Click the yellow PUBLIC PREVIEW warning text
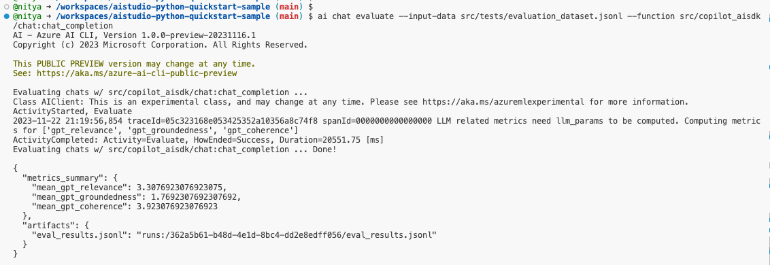Viewport: 770px width, 265px height. tap(134, 64)
